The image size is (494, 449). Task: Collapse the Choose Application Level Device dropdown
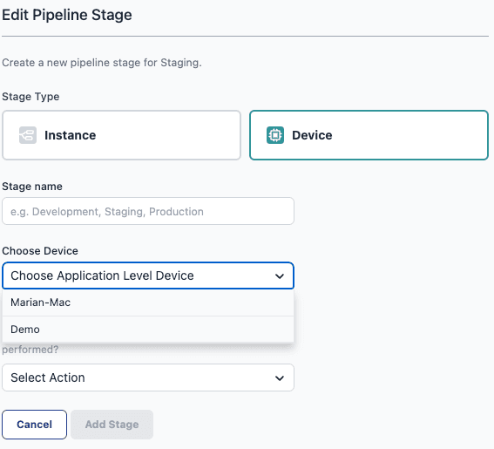[148, 276]
